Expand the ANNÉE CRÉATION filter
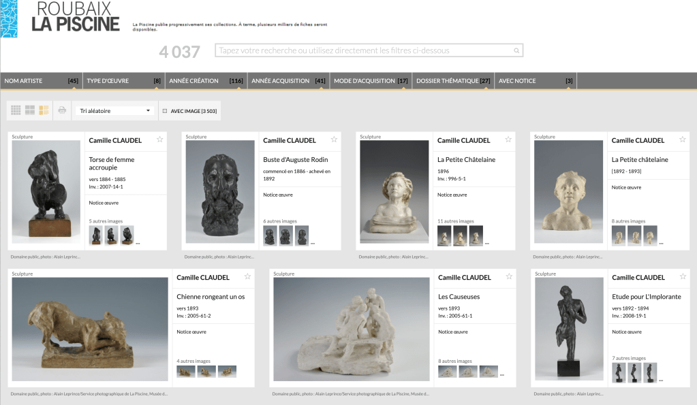This screenshot has height=405, width=697. 206,81
